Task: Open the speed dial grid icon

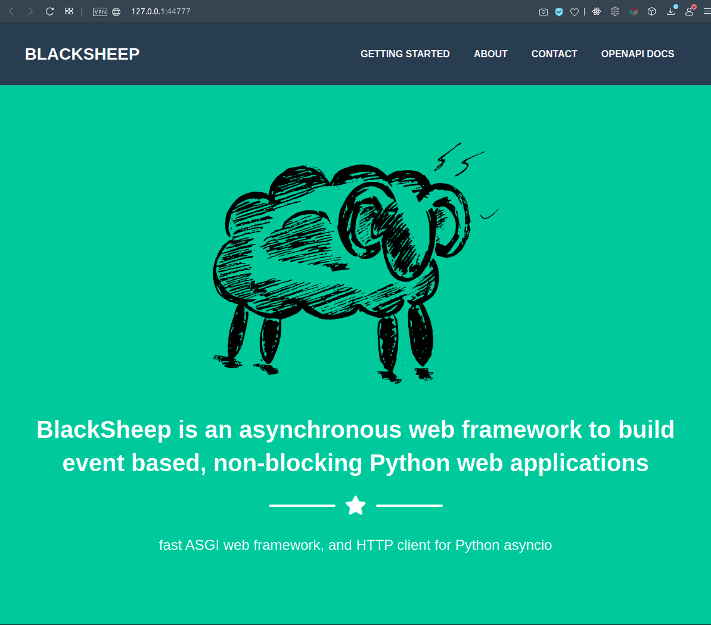Action: click(69, 11)
